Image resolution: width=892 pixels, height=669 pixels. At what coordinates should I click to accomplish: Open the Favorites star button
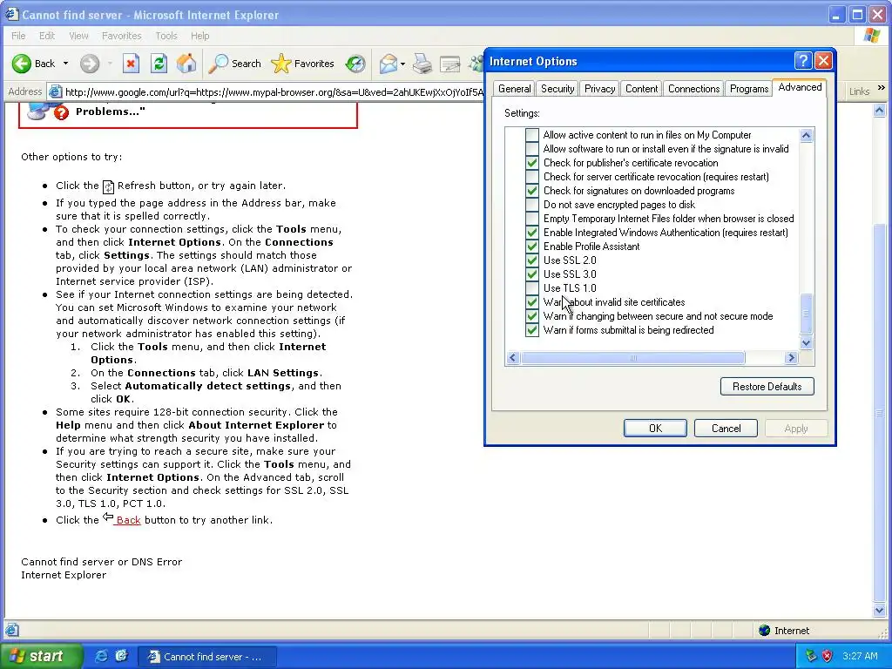(x=302, y=63)
